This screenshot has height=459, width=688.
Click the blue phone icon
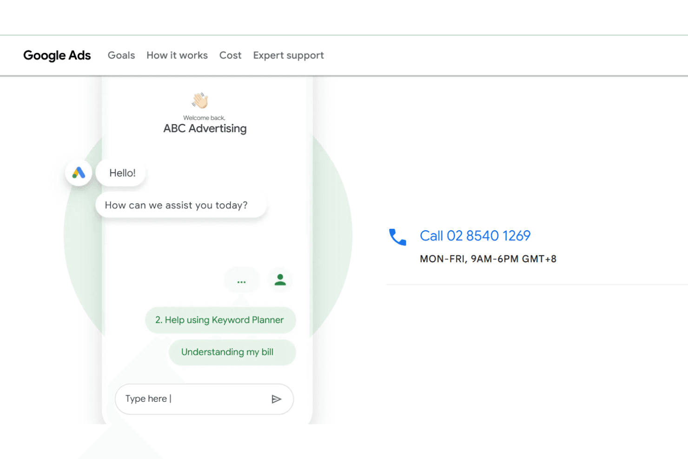(x=397, y=237)
